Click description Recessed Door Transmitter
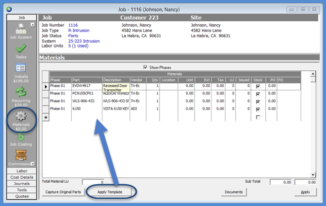The width and height of the screenshot is (326, 206). tap(116, 88)
